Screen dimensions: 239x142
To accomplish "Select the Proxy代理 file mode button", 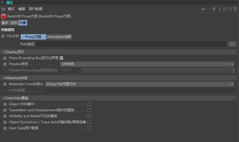I will pos(33,37).
